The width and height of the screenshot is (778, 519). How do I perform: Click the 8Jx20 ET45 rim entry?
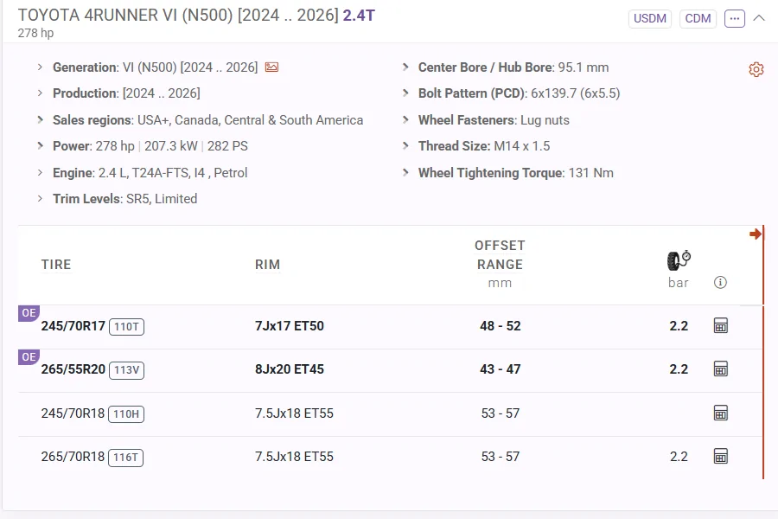point(290,369)
